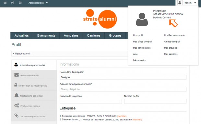This screenshot has width=201, height=124.
Task: Open the contacts group icon in top bar
Action: 20,3
